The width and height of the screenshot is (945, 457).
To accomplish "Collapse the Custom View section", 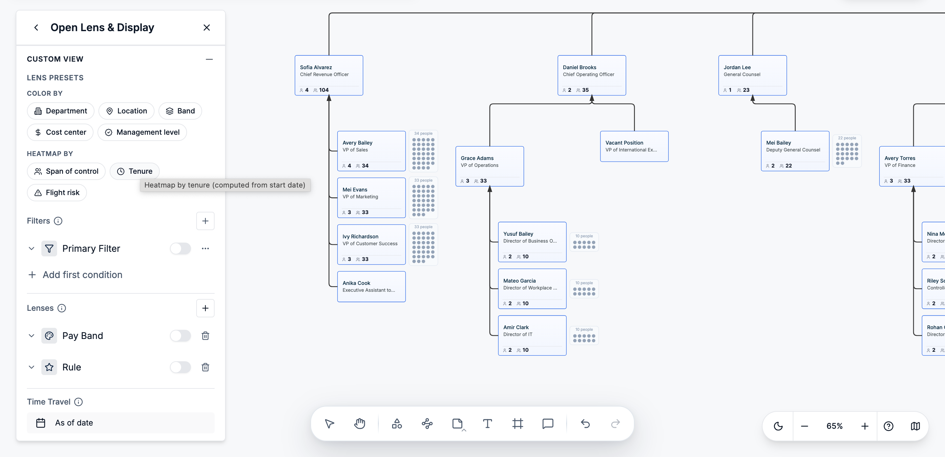I will click(x=209, y=59).
